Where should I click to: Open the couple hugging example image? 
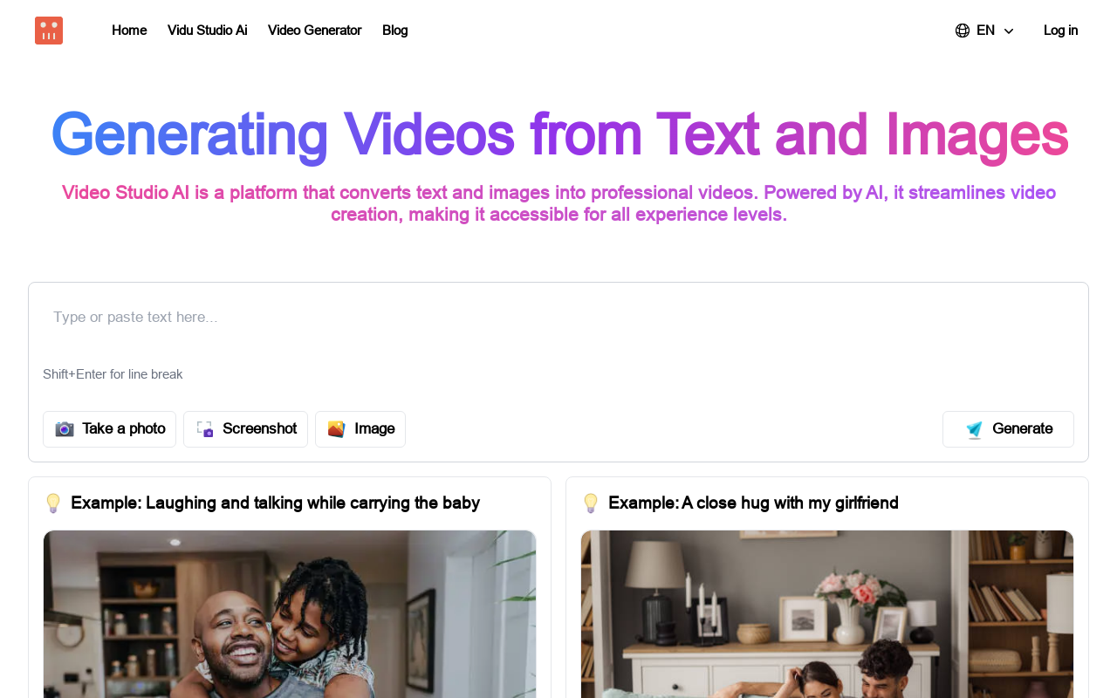(827, 614)
